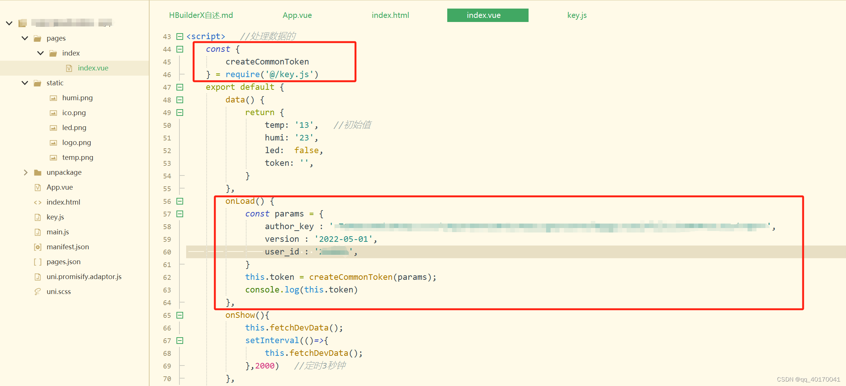Fold onShow function at line 65
The image size is (846, 386).
[x=180, y=315]
